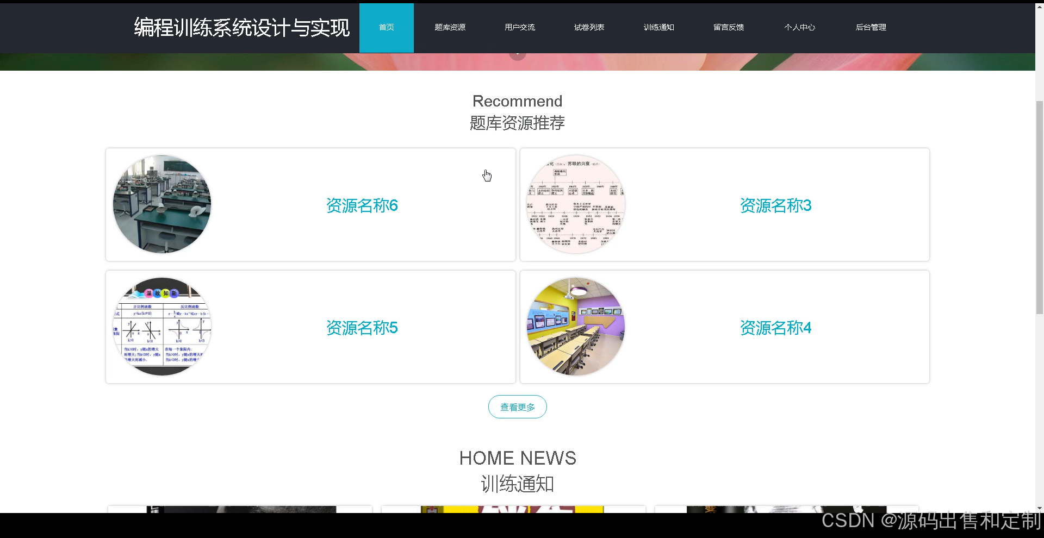The width and height of the screenshot is (1044, 538).
Task: Select 试卷列表 in the top navigation
Action: [x=589, y=28]
